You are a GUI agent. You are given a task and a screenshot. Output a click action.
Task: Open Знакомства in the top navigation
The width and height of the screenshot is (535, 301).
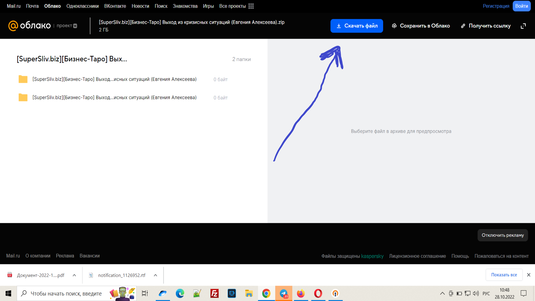pos(185,6)
